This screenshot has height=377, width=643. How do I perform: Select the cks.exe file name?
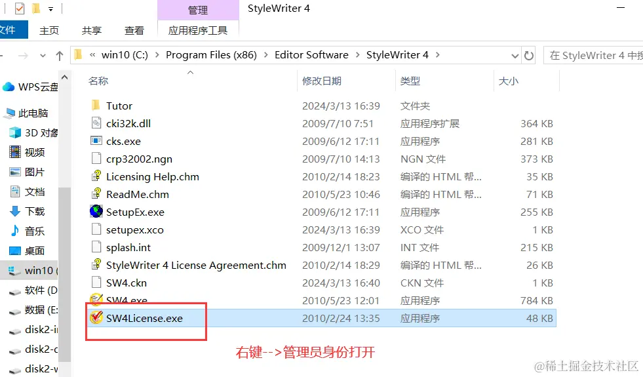pos(123,141)
